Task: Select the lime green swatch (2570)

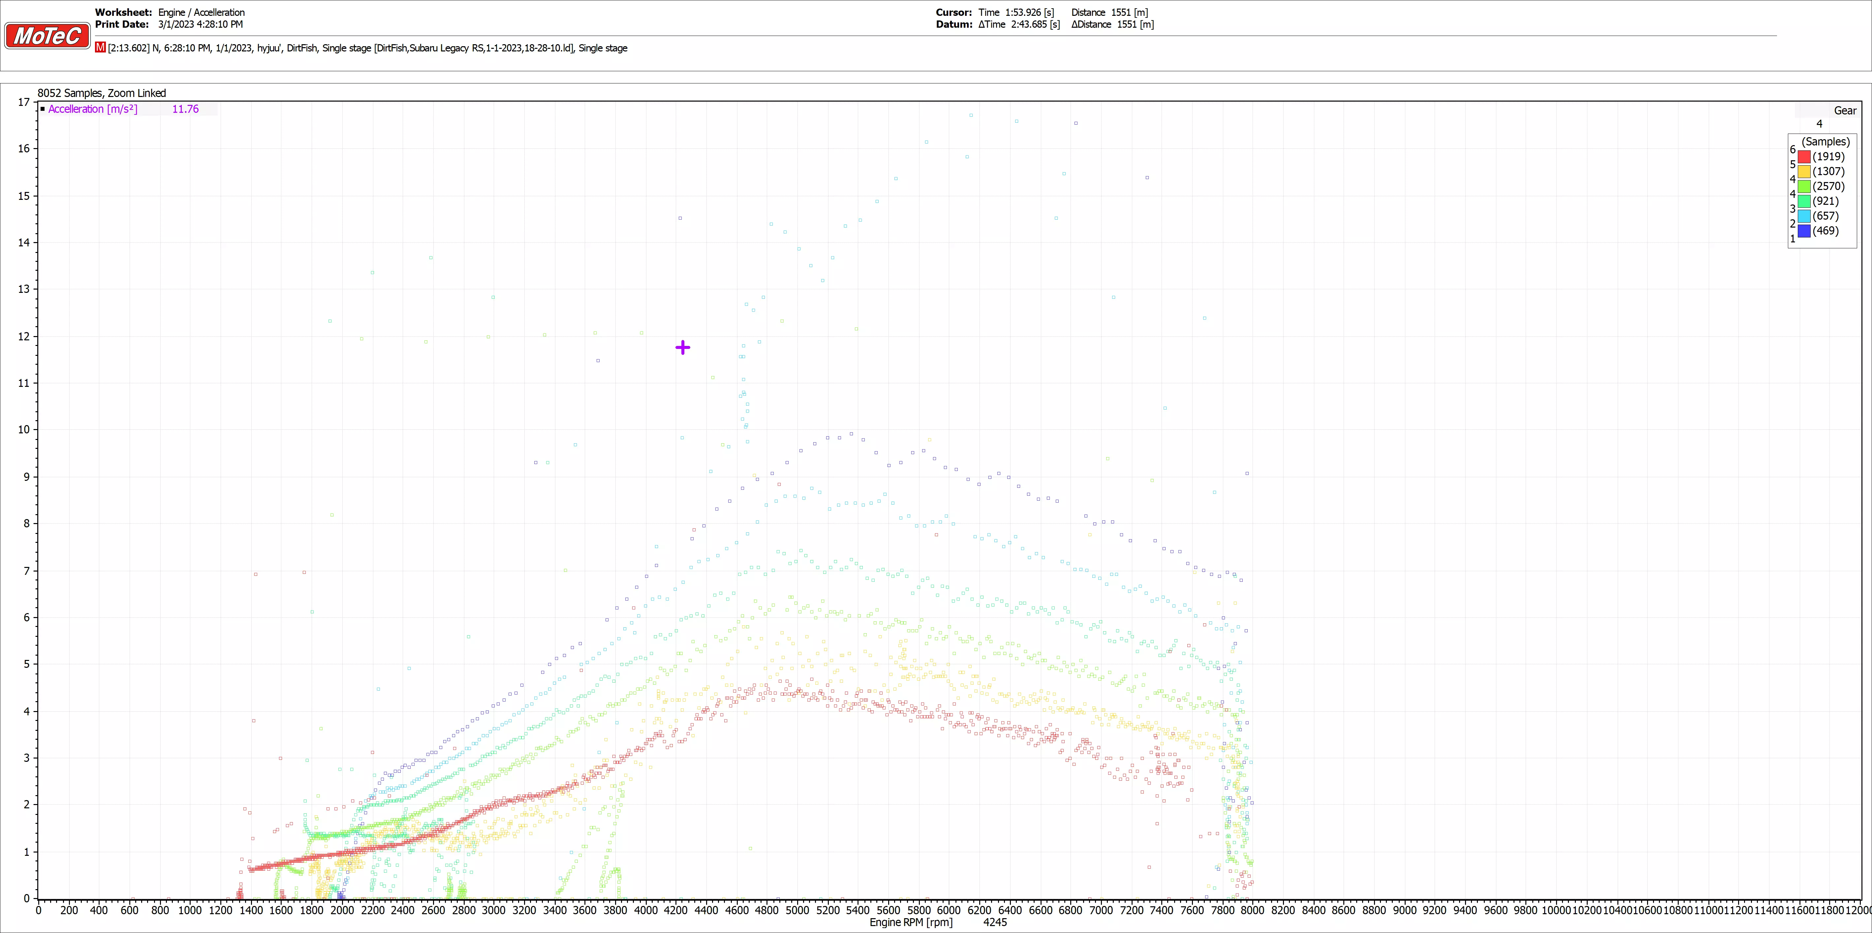Action: click(x=1804, y=187)
